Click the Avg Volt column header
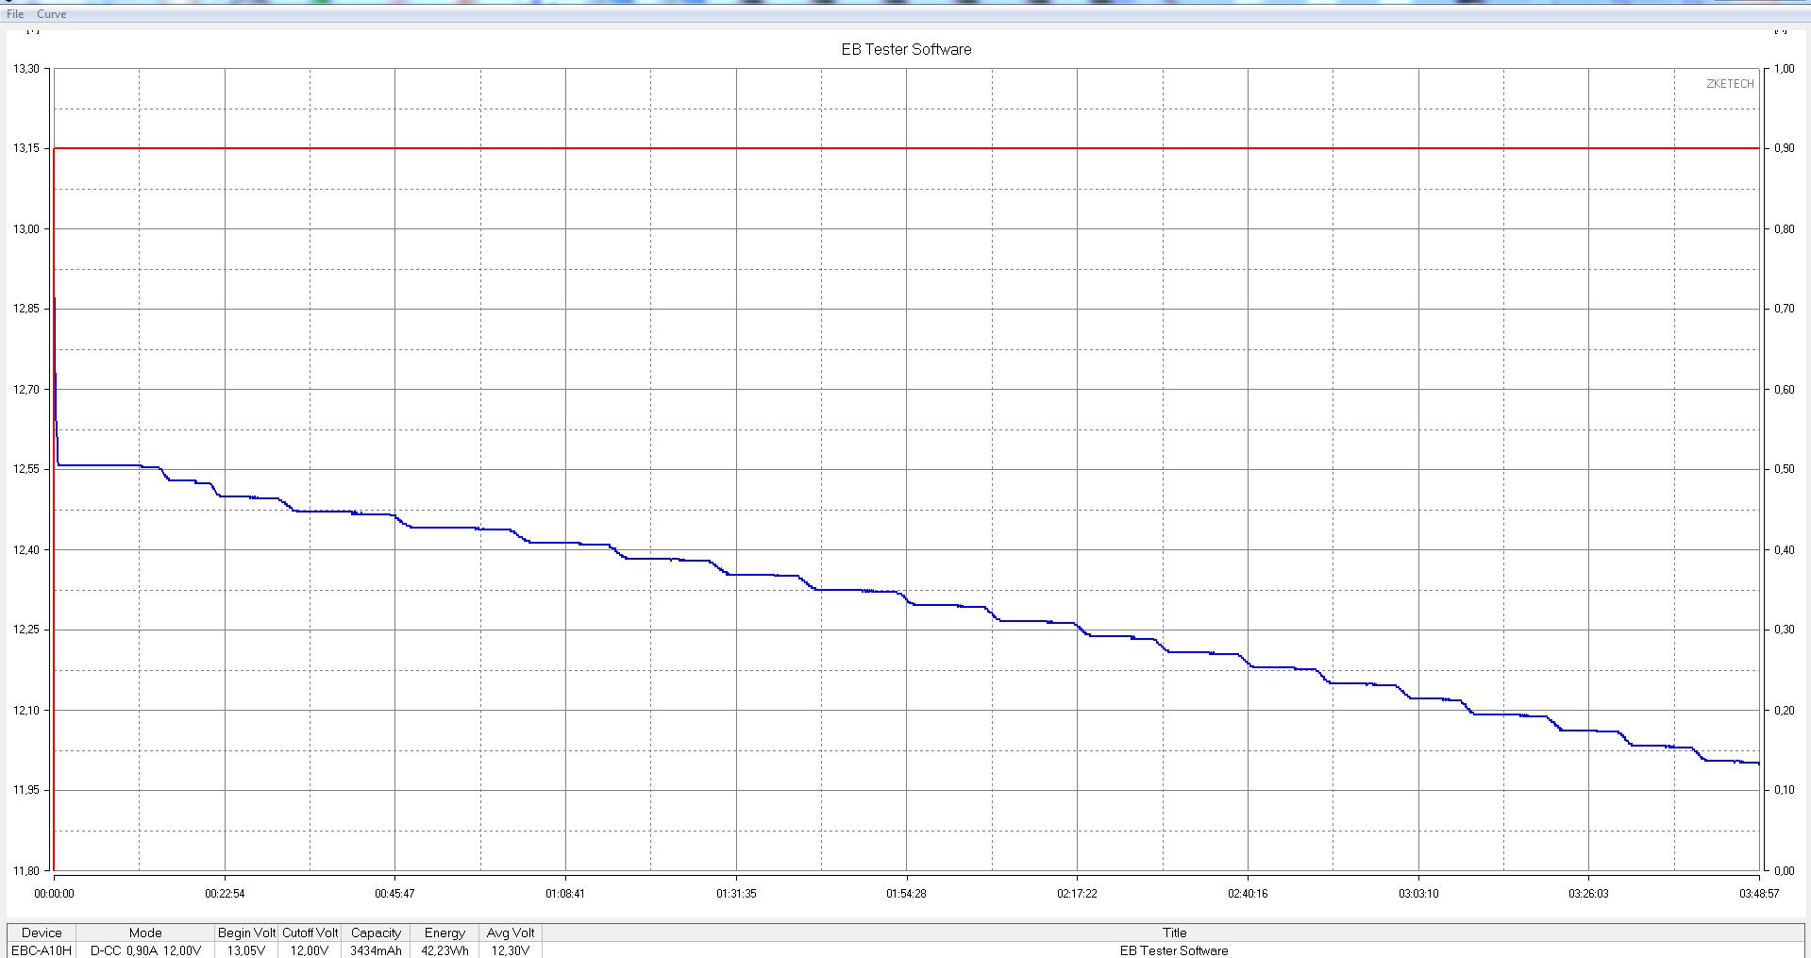The image size is (1811, 958). pyautogui.click(x=511, y=933)
